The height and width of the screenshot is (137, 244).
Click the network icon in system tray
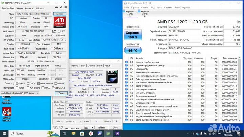point(210,134)
